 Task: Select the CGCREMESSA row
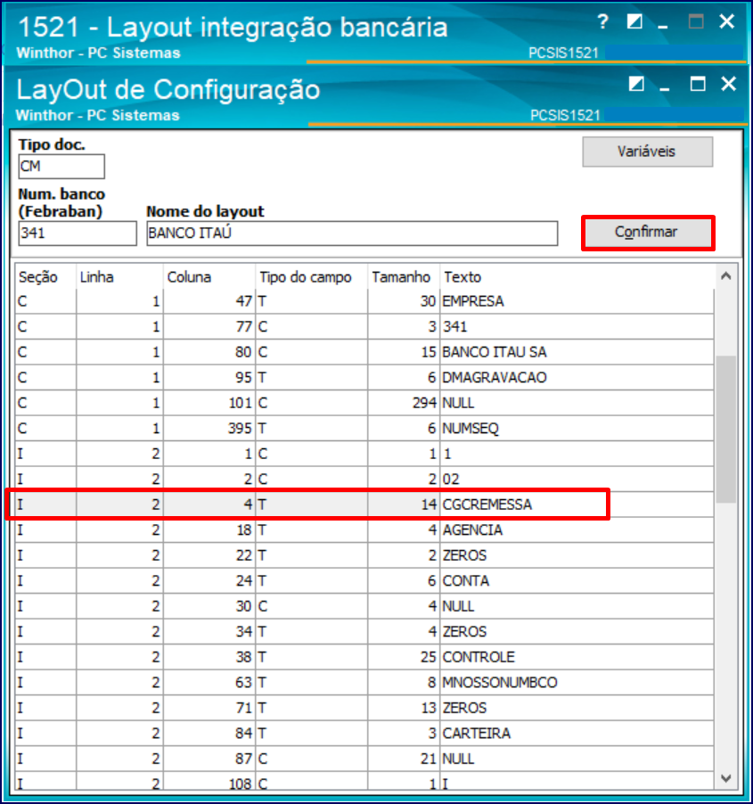(364, 505)
